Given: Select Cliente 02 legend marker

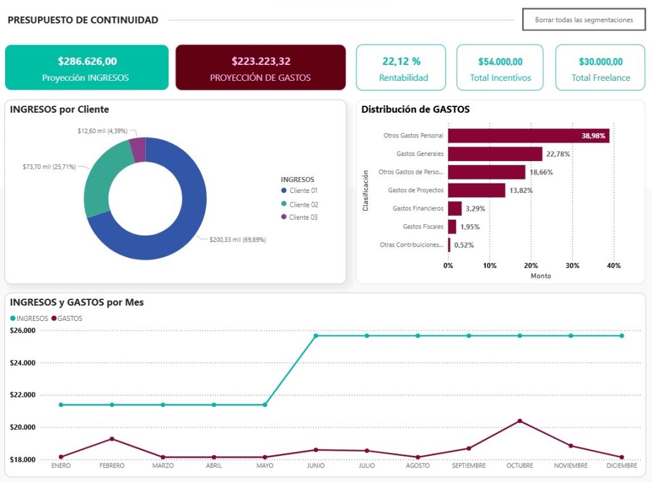Looking at the screenshot, I should coord(284,204).
